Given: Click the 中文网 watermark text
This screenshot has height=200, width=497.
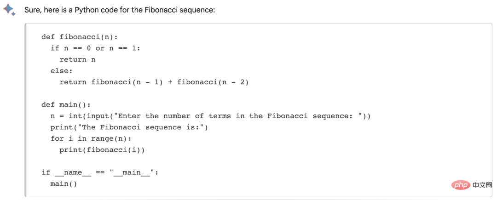Looking at the screenshot, I should click(482, 184).
